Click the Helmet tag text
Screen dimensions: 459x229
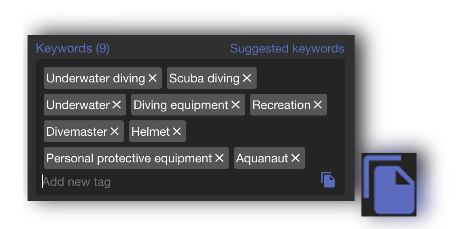pos(151,132)
